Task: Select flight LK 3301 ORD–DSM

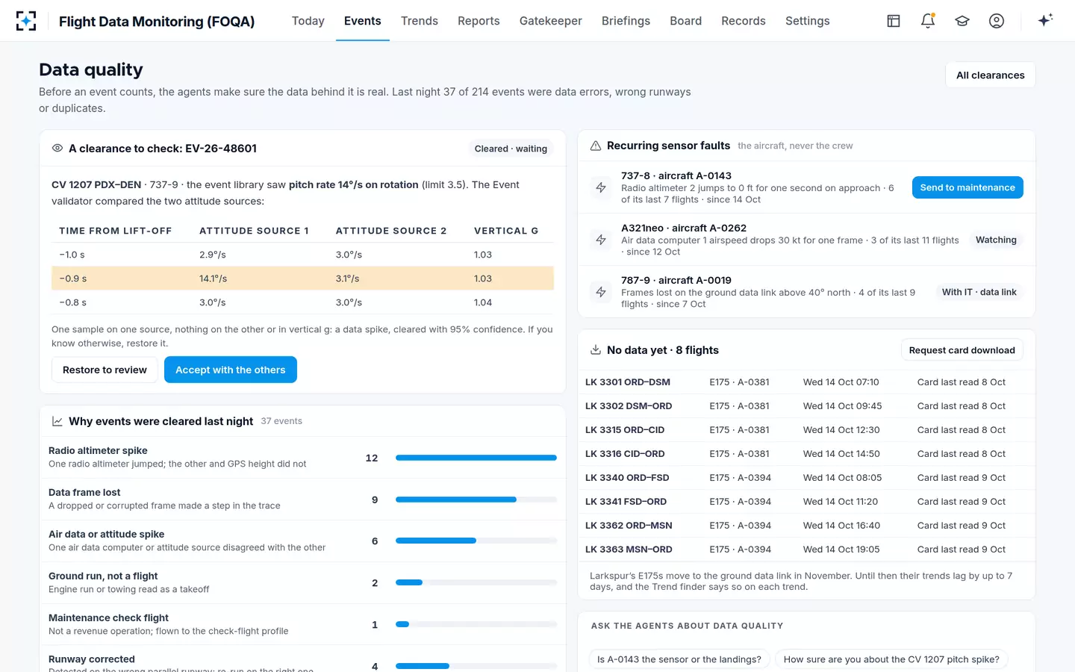Action: [806, 382]
